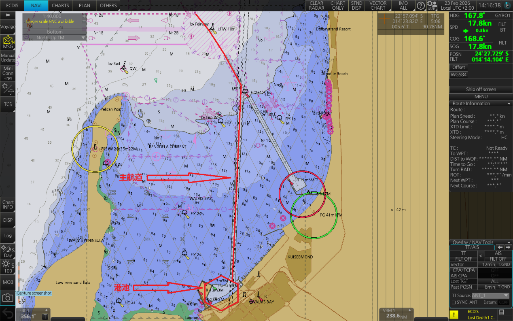
Task: Click the user settings gear icon
Action: [x=432, y=5]
